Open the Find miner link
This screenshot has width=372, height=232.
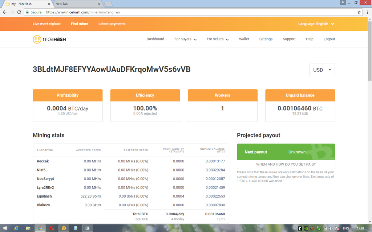80,24
